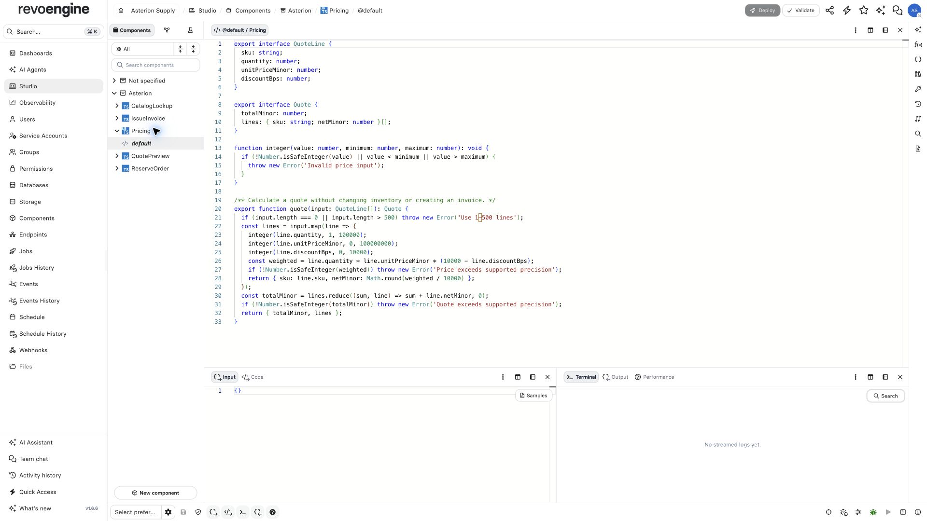927x521 pixels.
Task: Switch to the Output tab
Action: [x=616, y=377]
